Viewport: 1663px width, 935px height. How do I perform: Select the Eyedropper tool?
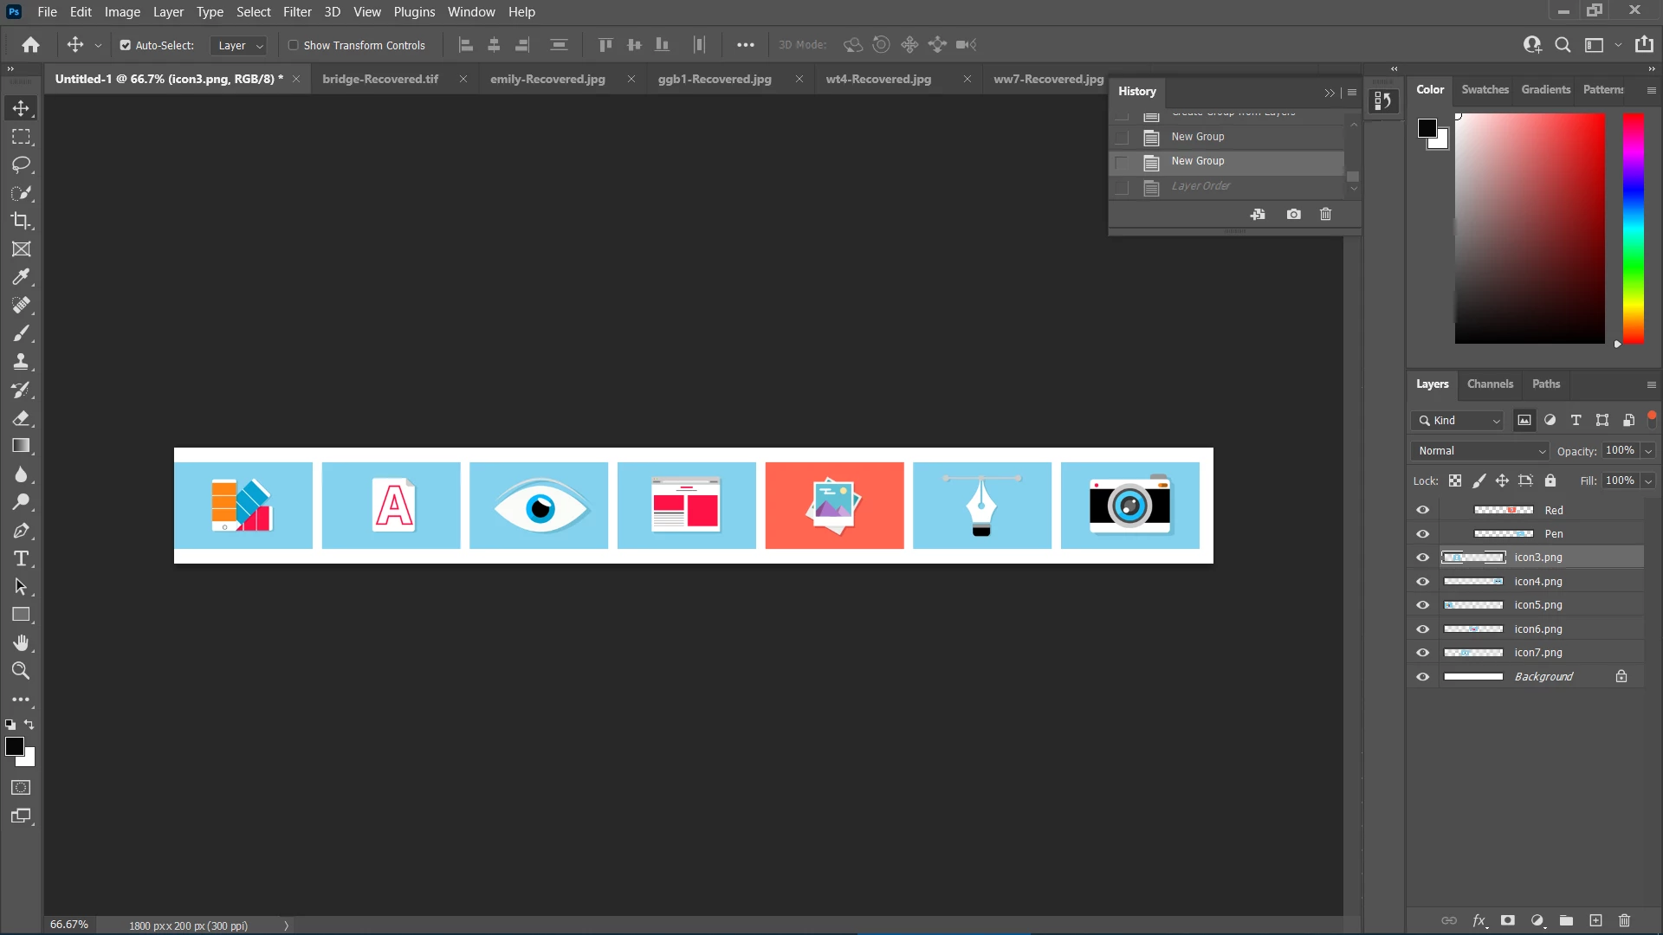pyautogui.click(x=21, y=277)
